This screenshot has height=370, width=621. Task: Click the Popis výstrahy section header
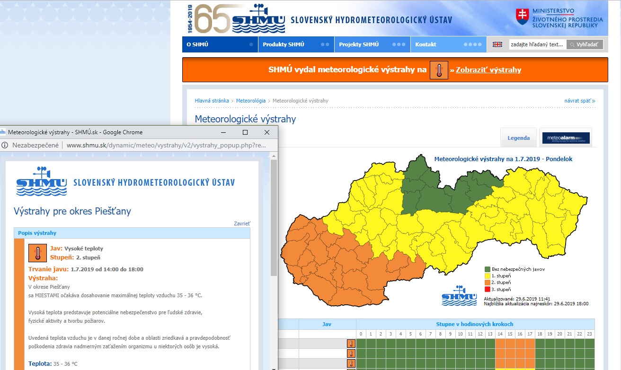click(x=132, y=233)
